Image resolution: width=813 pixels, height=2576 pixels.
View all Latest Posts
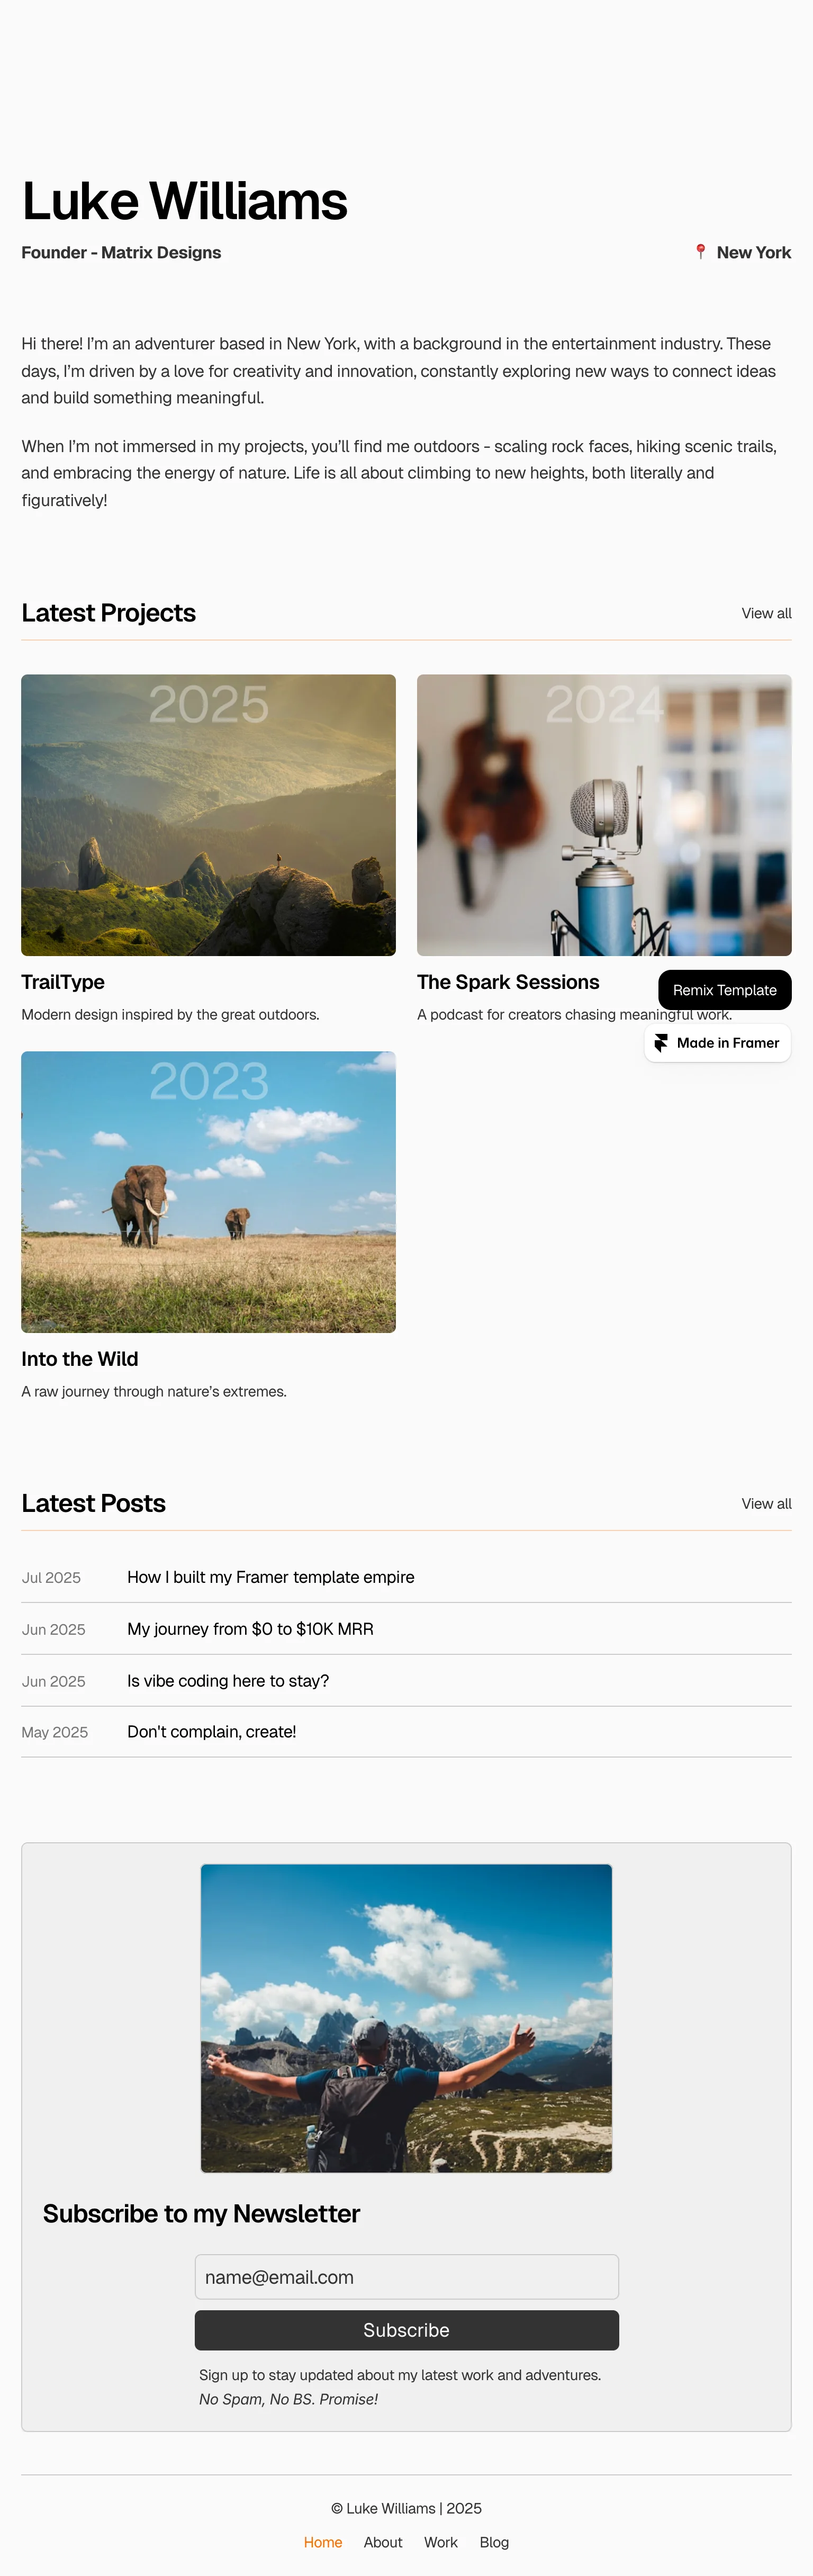coord(766,1504)
